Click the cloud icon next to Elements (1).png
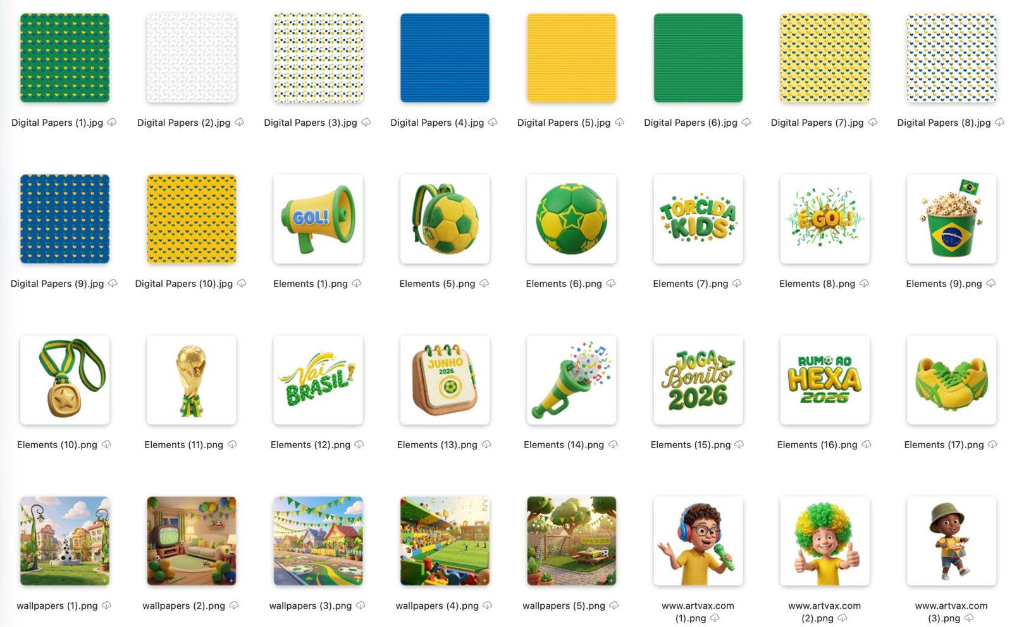 pyautogui.click(x=357, y=284)
